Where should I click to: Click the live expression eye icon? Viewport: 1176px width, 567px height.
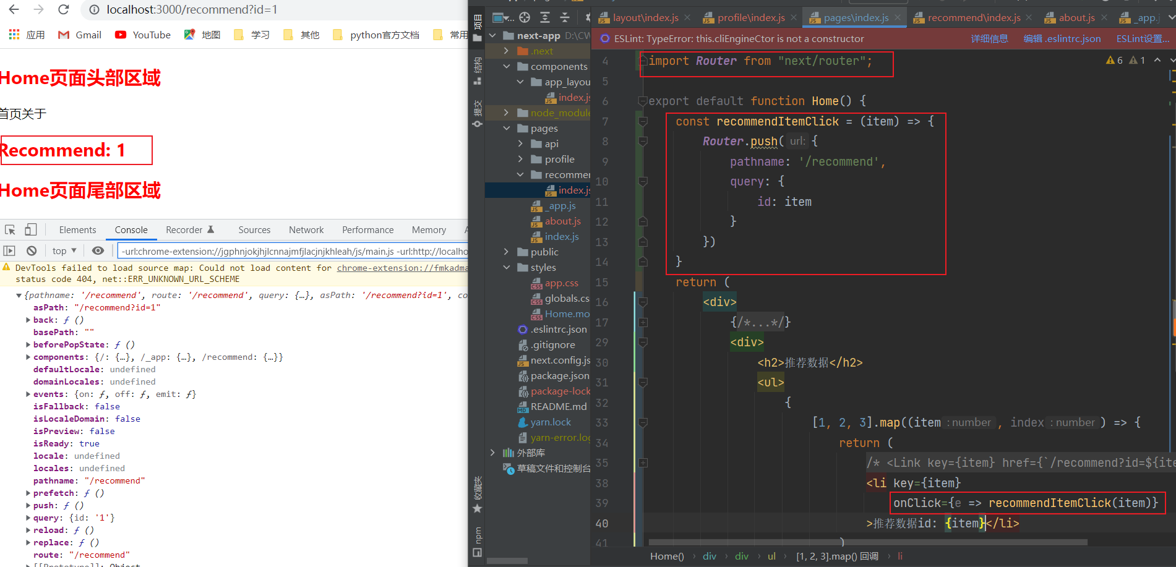tap(98, 250)
